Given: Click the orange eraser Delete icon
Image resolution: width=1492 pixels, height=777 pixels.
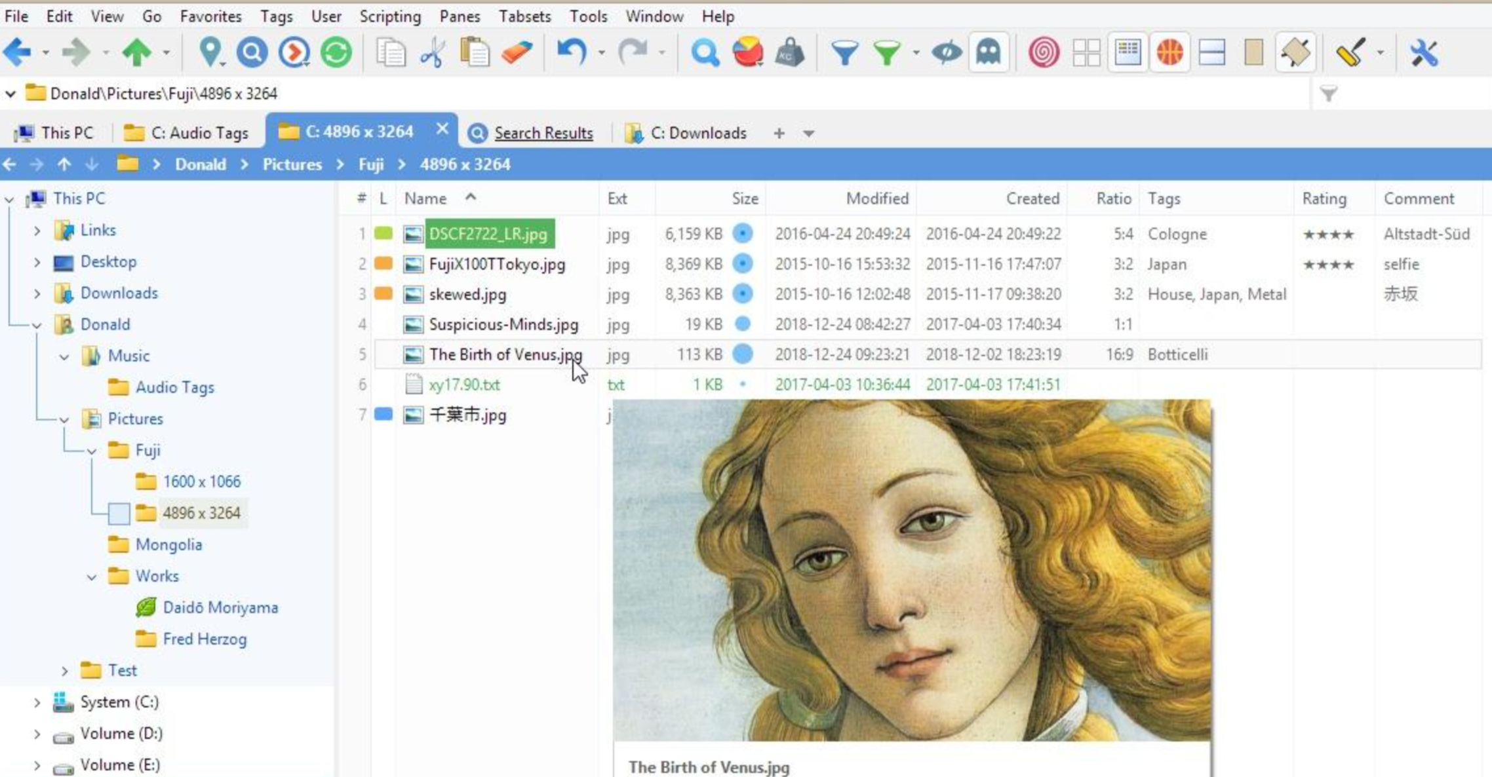Looking at the screenshot, I should point(517,52).
